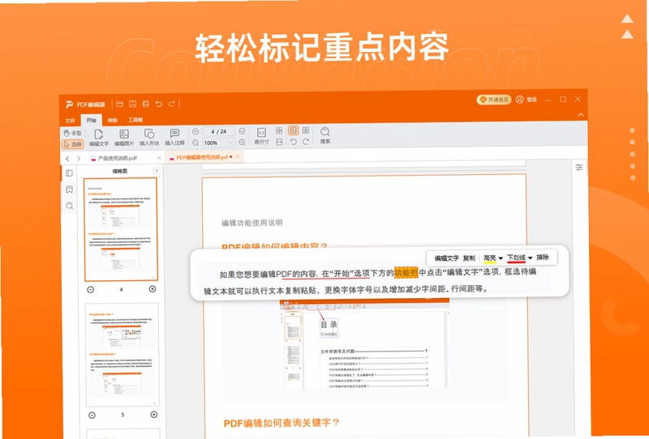649x439 pixels.
Task: Collapse the ribbon with the up chevron
Action: click(x=581, y=114)
